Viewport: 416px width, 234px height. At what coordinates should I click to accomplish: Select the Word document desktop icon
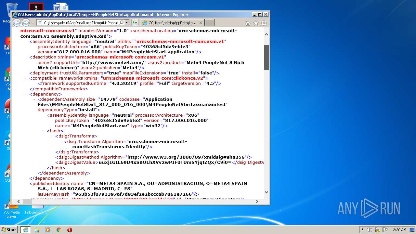(60, 6)
